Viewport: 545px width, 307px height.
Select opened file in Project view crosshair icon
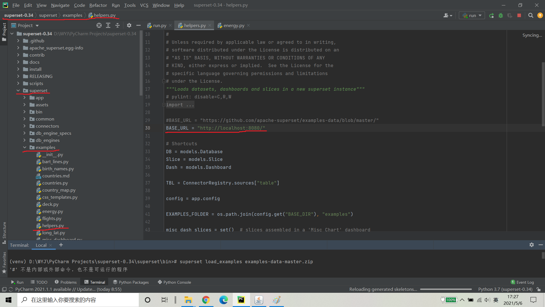click(x=99, y=25)
